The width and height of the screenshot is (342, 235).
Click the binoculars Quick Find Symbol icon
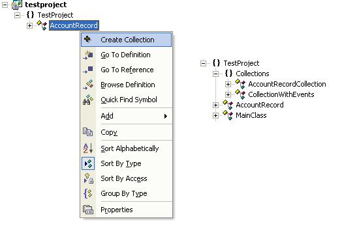88,100
